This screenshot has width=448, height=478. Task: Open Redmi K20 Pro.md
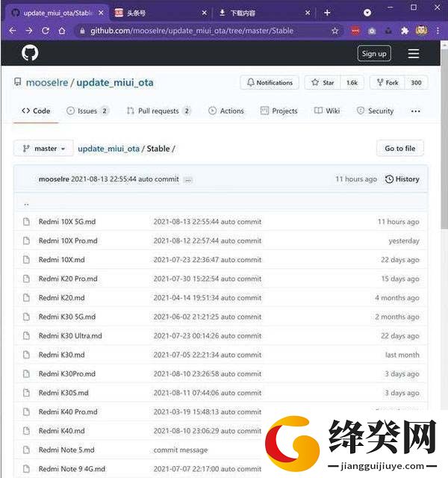(x=68, y=279)
